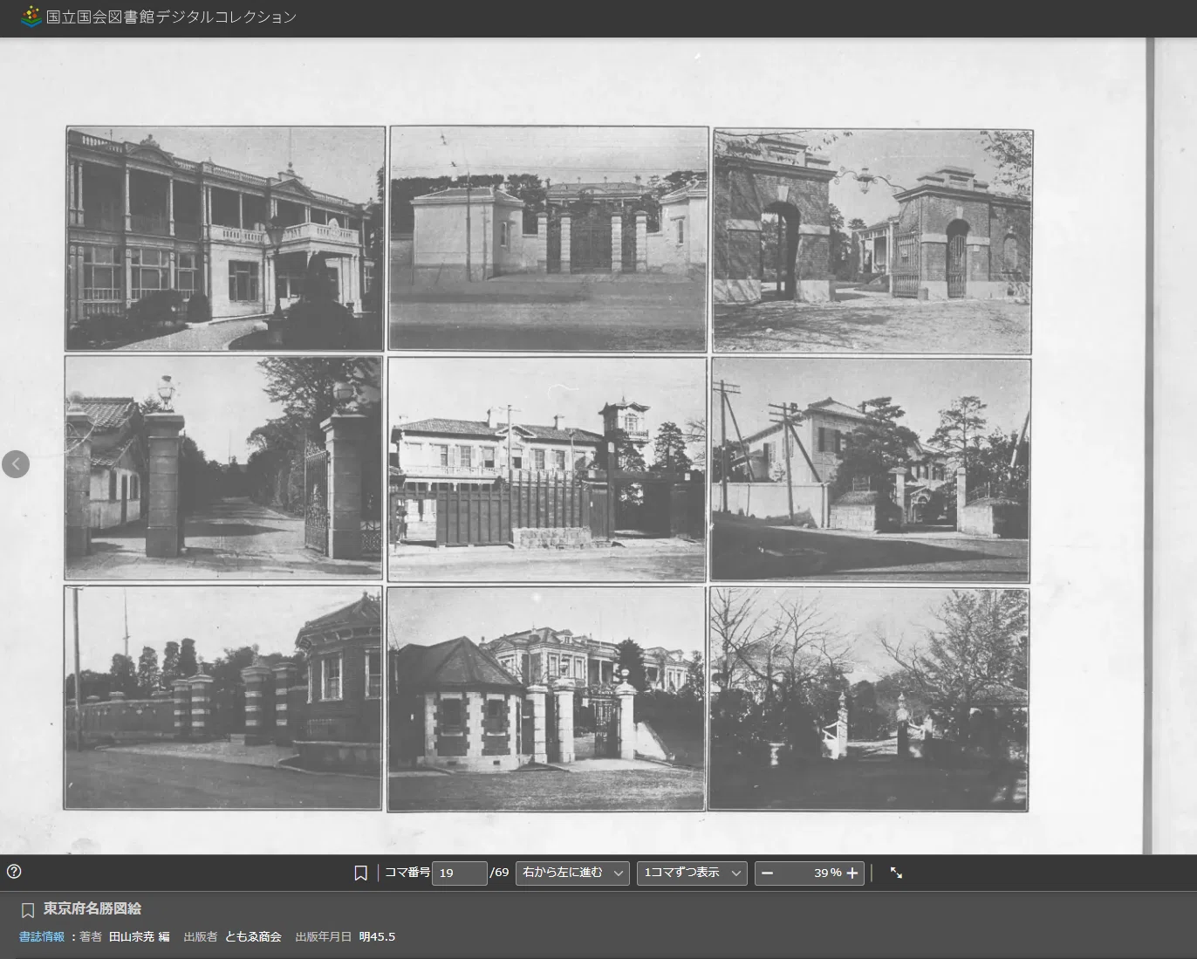
Task: Click the striped pillar gate photo
Action: pos(222,697)
